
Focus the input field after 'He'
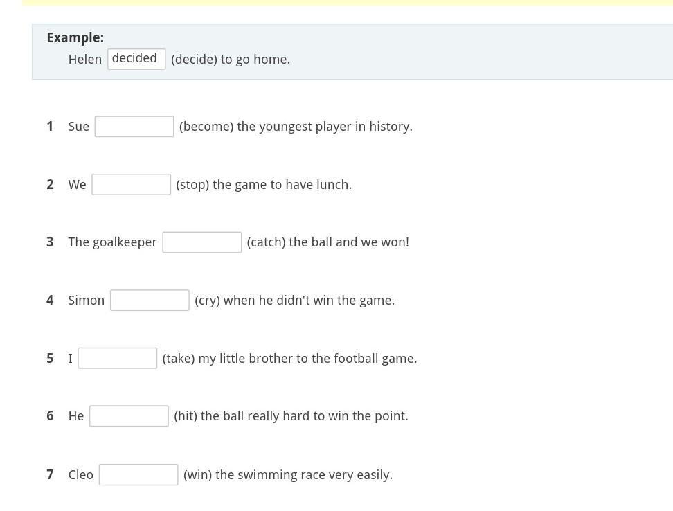click(129, 416)
